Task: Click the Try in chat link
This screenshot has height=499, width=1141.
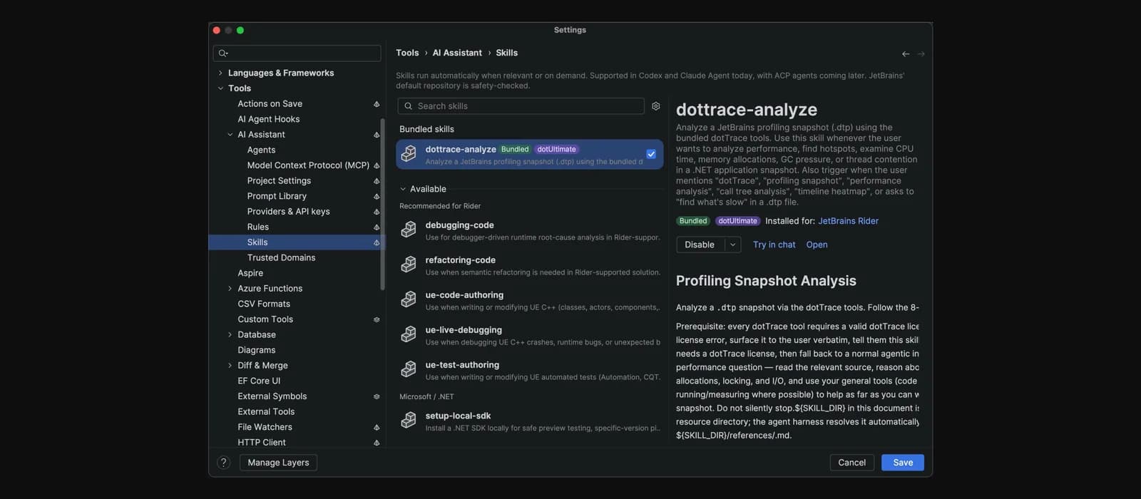Action: [x=774, y=245]
